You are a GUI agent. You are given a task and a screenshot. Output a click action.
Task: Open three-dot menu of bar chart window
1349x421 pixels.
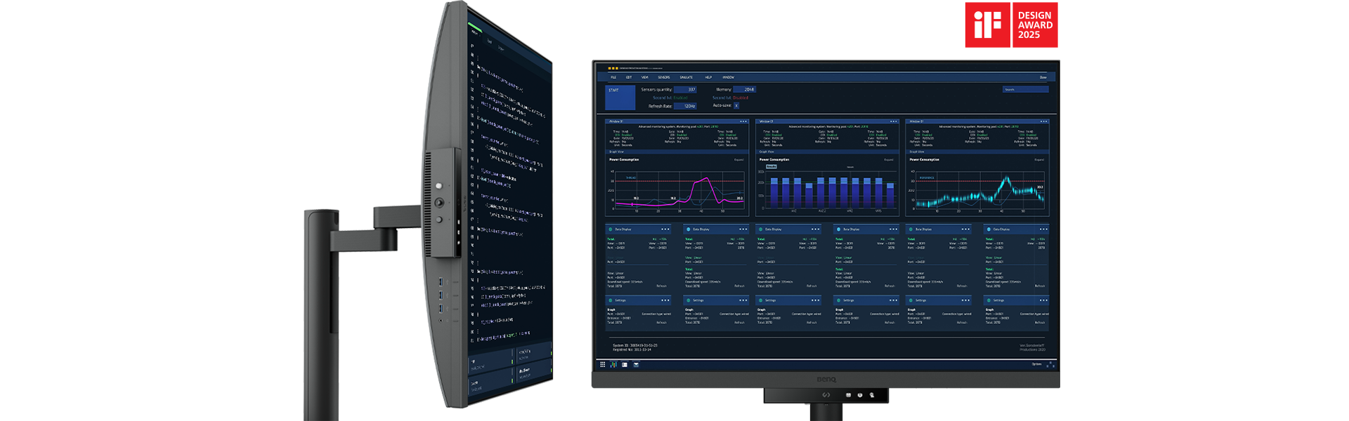[x=893, y=121]
